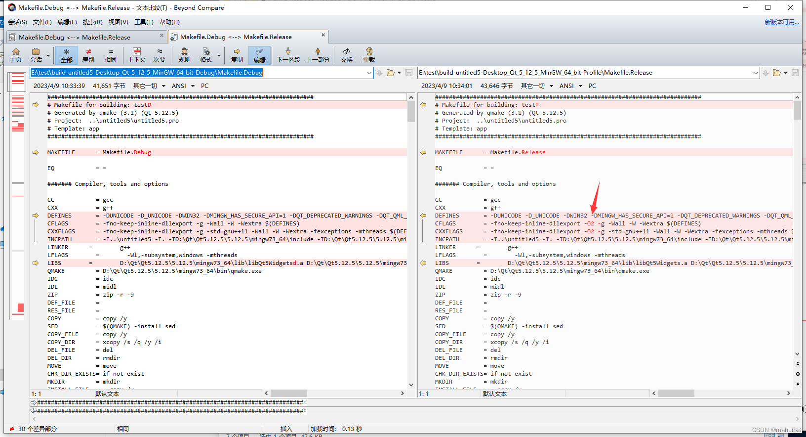Click right copy arrow at MAKEFILE line
The image size is (806, 437).
tap(423, 152)
